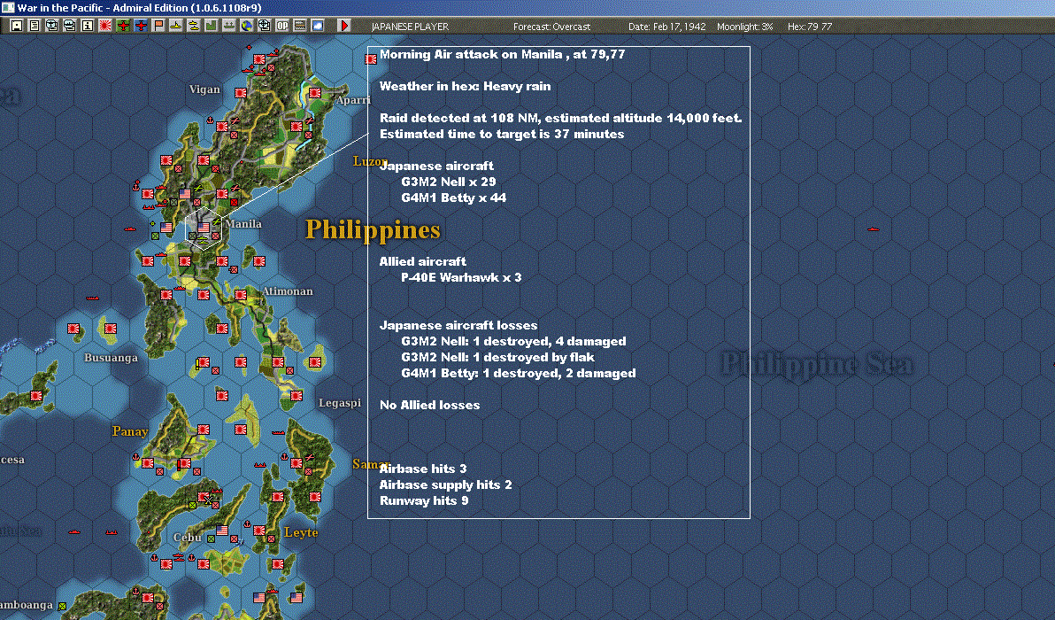This screenshot has width=1055, height=620.
Task: Click the 'Hex: 79 77' header text
Action: pos(810,27)
